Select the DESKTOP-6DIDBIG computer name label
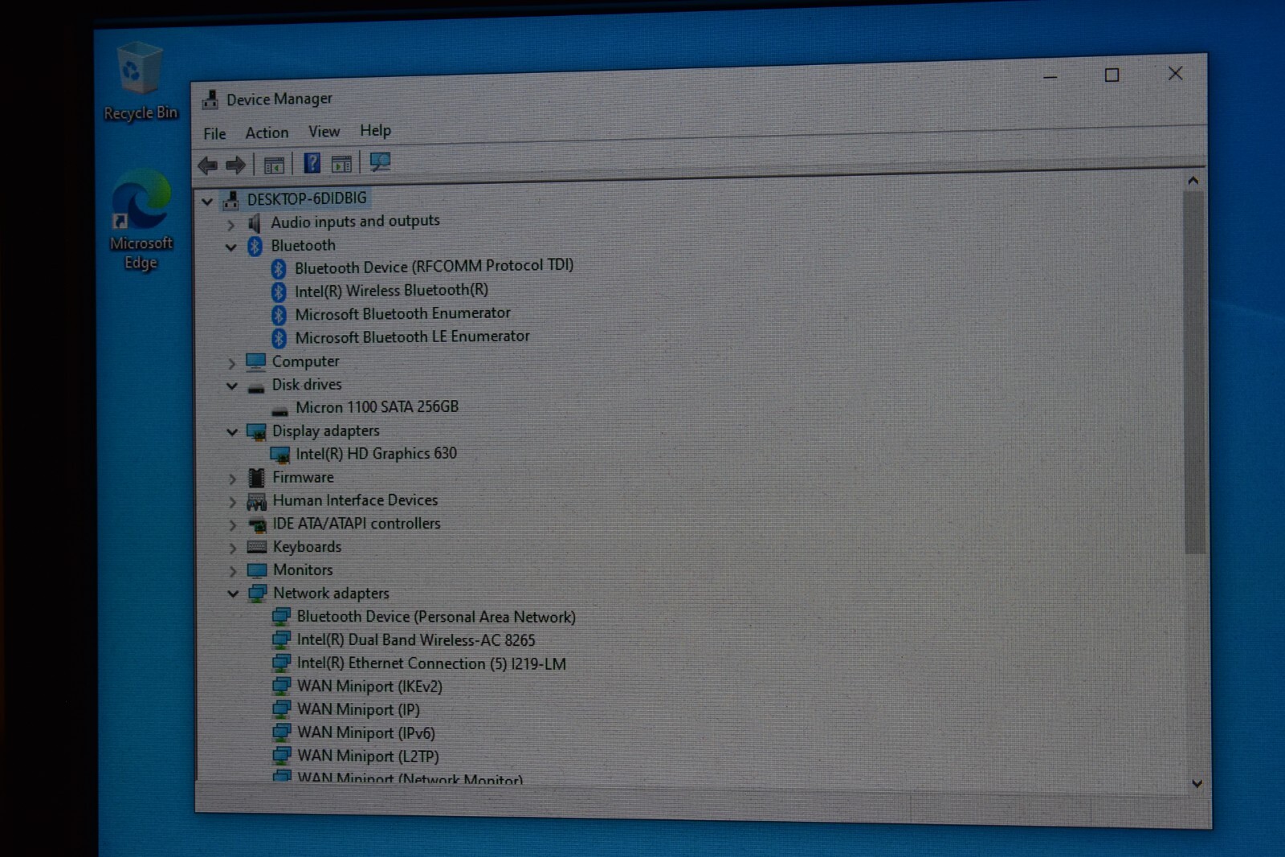The image size is (1285, 857). (x=307, y=198)
